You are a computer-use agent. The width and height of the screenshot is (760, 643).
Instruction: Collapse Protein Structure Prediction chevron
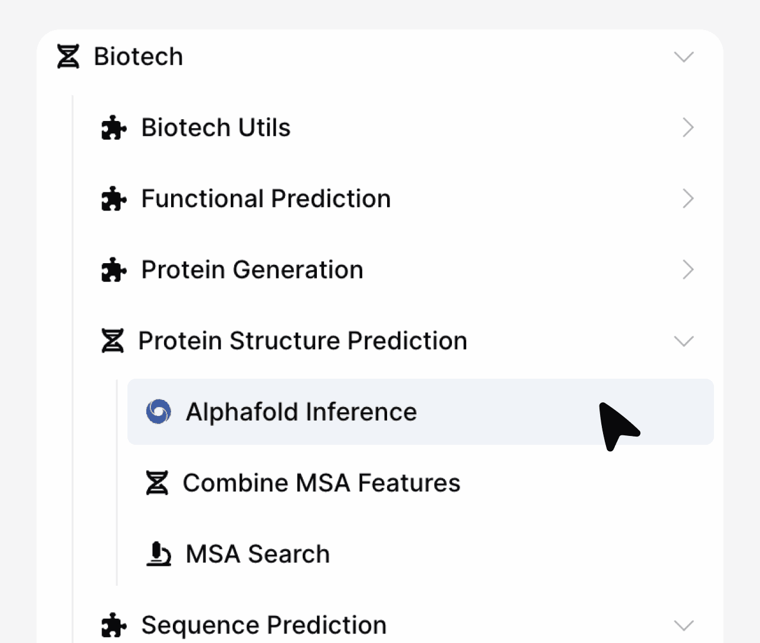point(684,341)
